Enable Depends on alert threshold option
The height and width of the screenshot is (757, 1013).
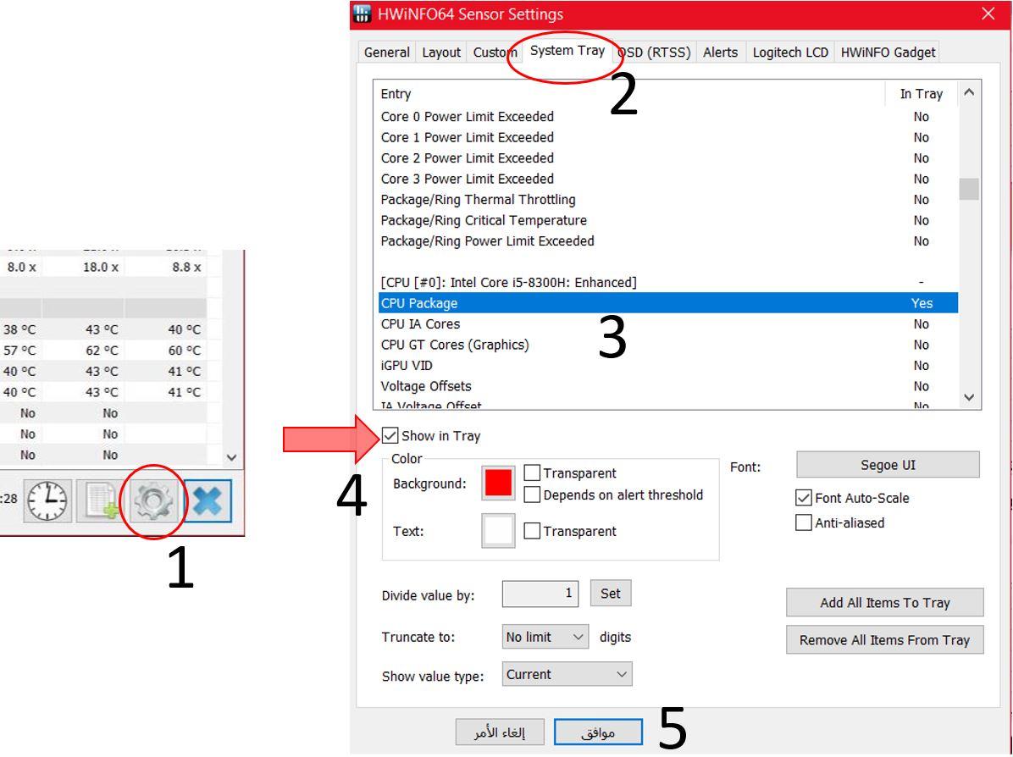532,495
